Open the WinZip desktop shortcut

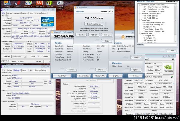click(x=7, y=3)
